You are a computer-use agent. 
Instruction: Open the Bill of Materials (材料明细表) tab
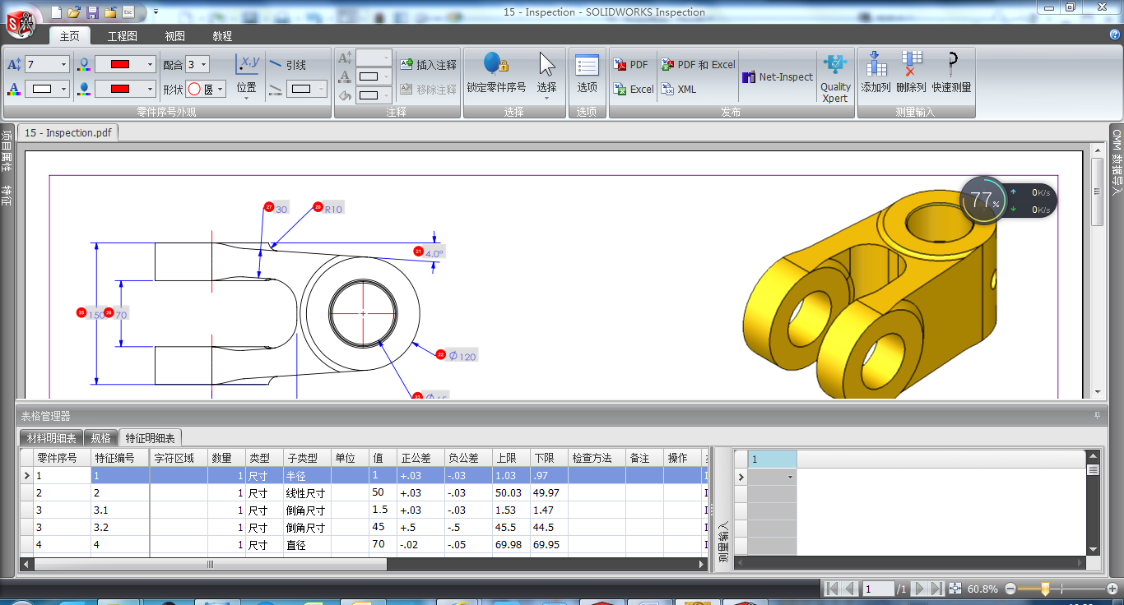click(52, 438)
